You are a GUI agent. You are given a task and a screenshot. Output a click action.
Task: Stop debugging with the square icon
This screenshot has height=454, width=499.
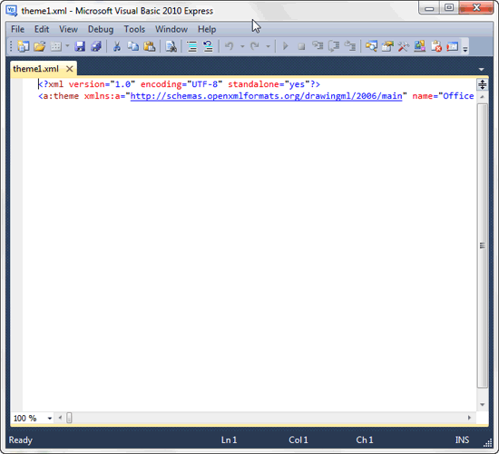click(301, 47)
